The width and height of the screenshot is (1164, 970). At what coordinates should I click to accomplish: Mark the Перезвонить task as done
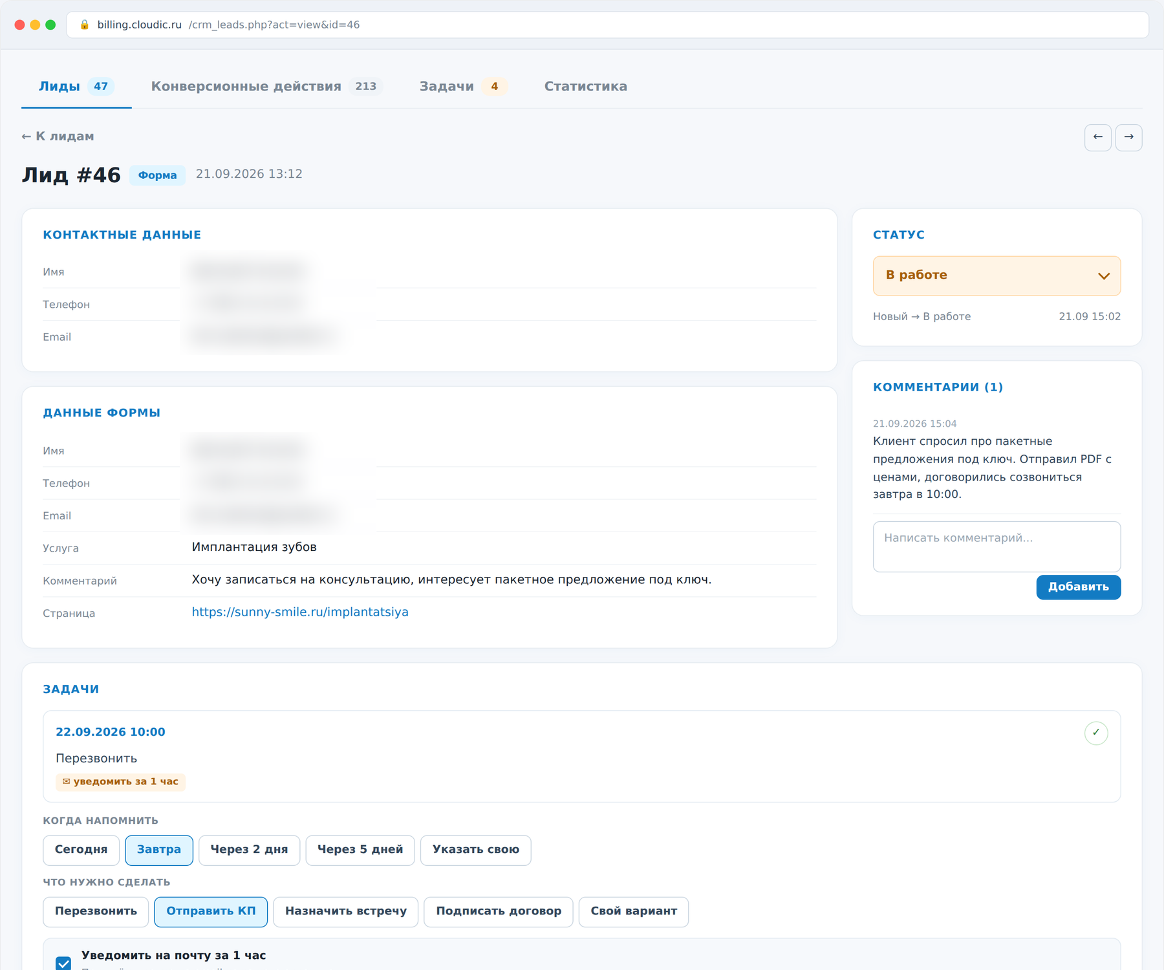point(1095,733)
